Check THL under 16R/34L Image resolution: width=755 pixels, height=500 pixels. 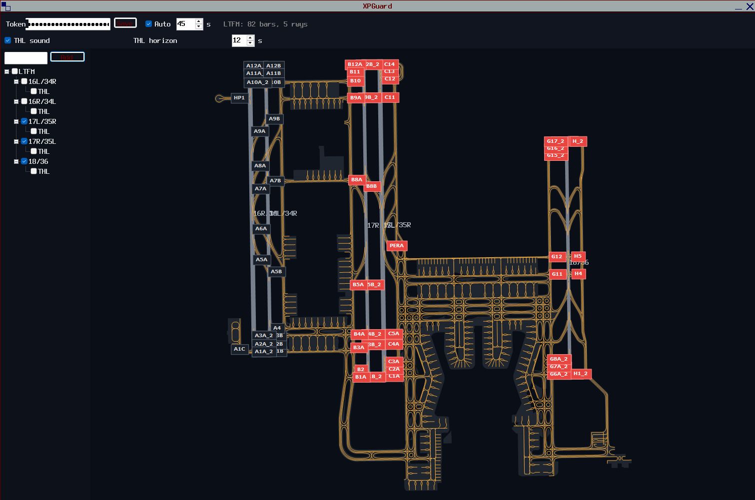click(34, 111)
